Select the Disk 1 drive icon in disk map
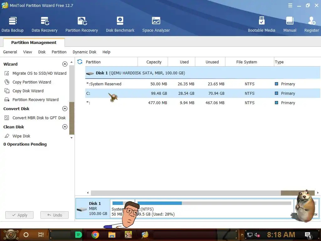The width and height of the screenshot is (321, 241). [82, 209]
